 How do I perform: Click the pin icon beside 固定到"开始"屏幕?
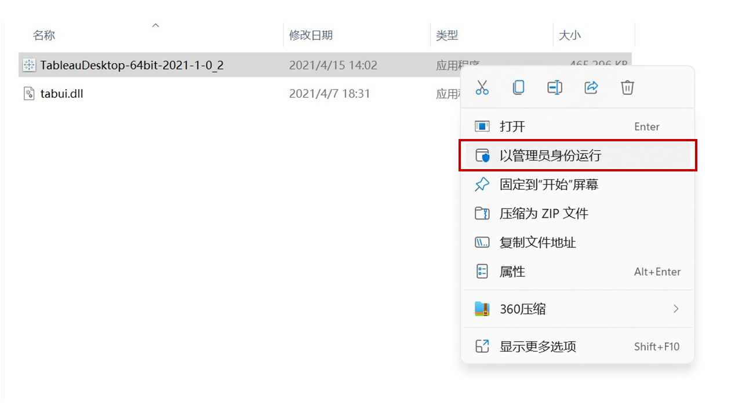[x=482, y=184]
